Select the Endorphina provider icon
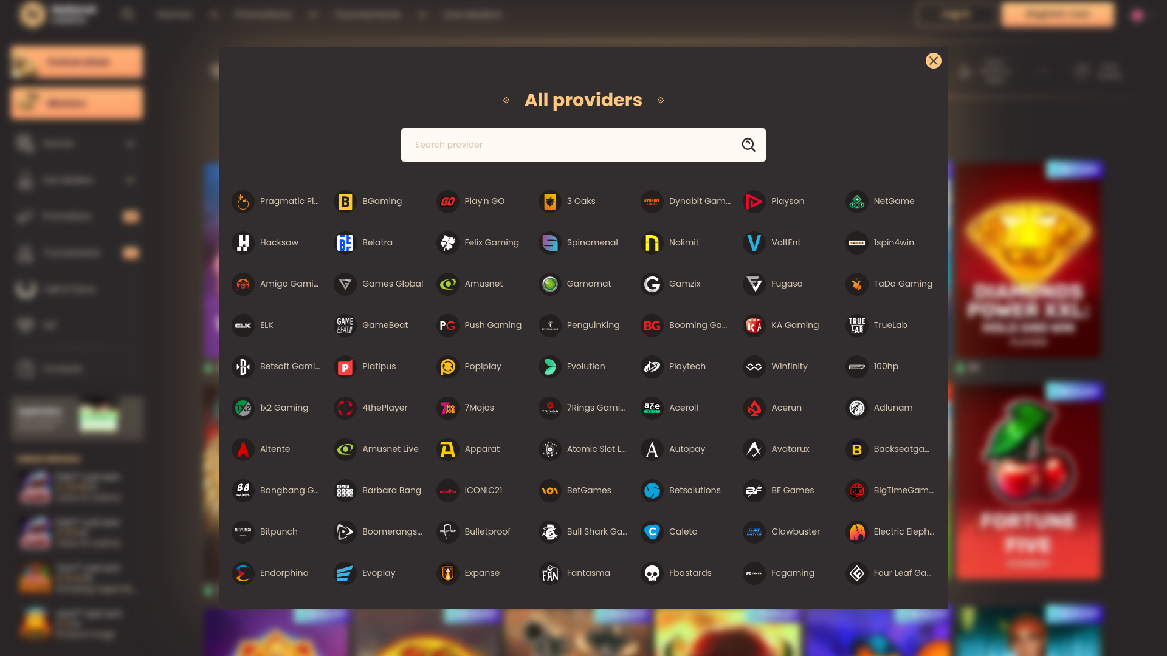 pos(243,573)
